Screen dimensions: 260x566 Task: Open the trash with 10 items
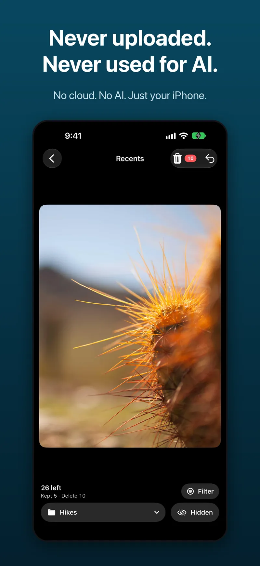point(177,159)
